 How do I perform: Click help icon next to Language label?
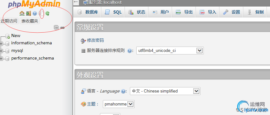123,91
